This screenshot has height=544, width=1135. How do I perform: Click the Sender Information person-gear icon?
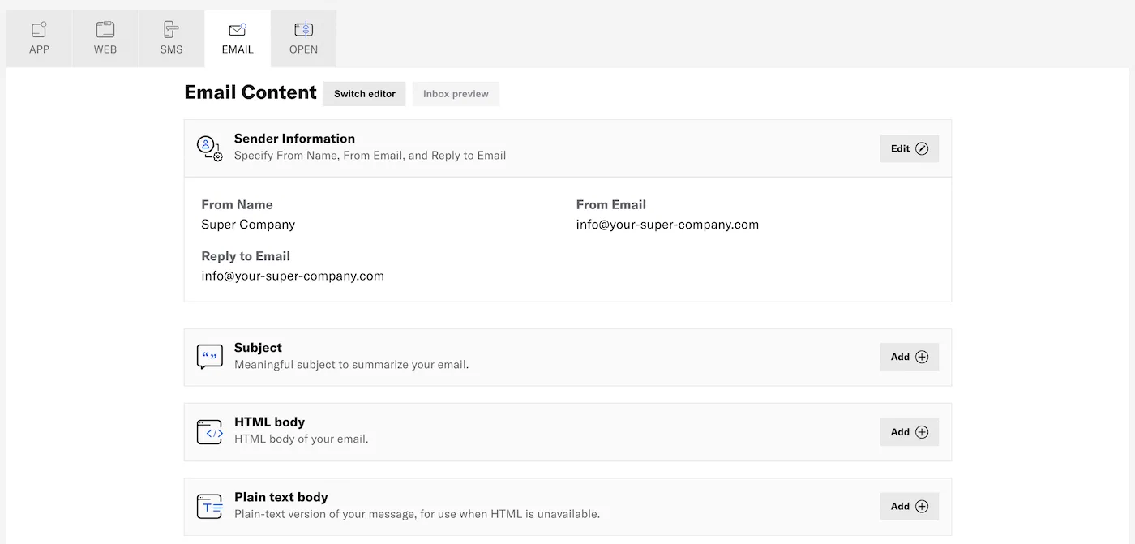pyautogui.click(x=209, y=148)
